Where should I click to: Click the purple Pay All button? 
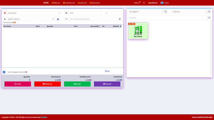pyautogui.click(x=107, y=84)
